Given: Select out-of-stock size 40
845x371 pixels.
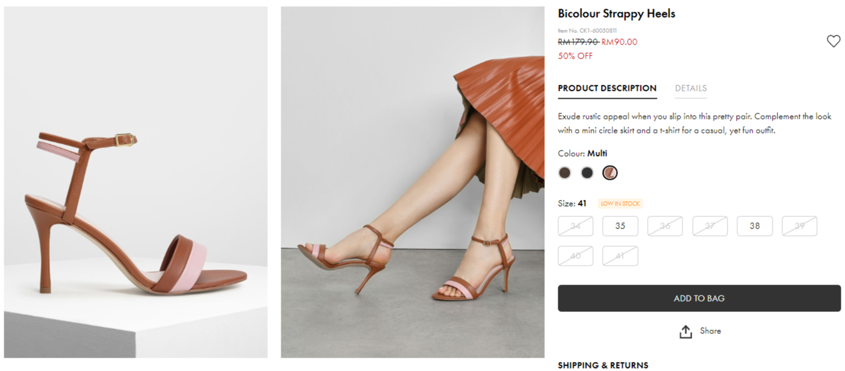Looking at the screenshot, I should pos(575,256).
